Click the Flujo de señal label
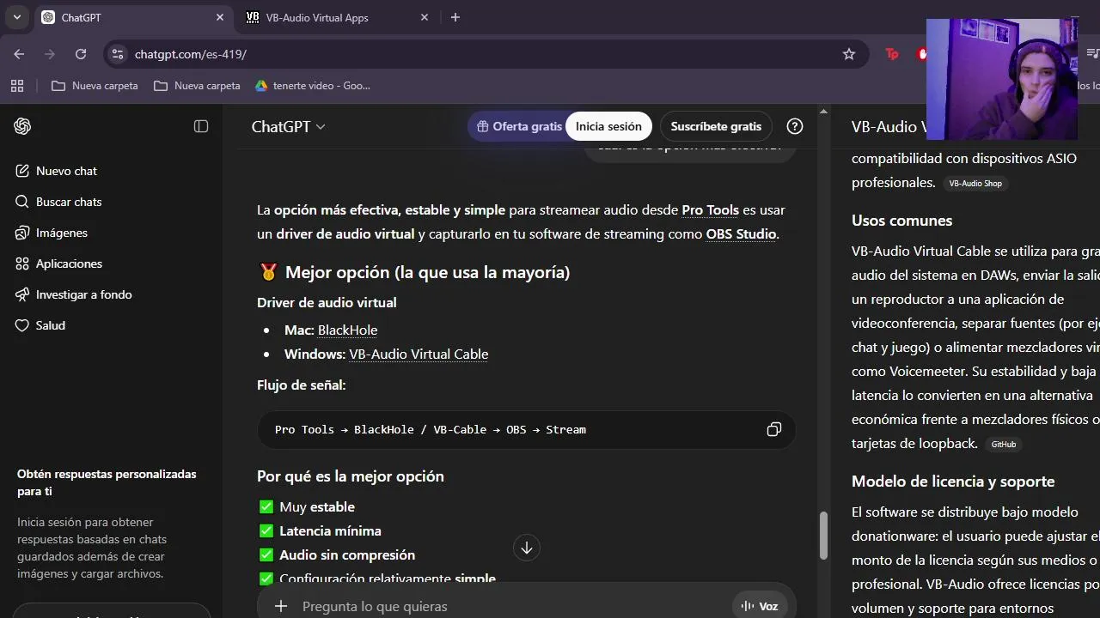 pos(301,385)
